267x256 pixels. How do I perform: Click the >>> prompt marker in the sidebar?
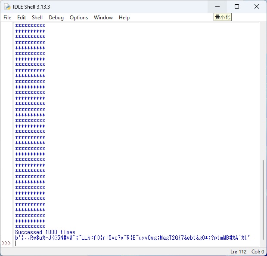pyautogui.click(x=6, y=243)
